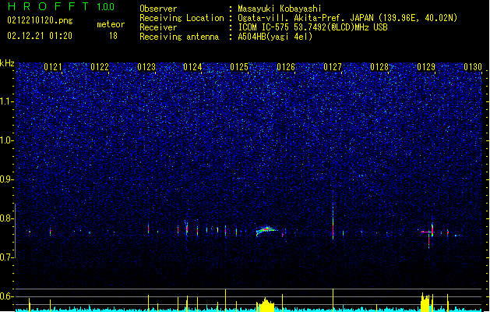Click the Ogata-vill. Akita-Pref. JAPAN location text

pyautogui.click(x=347, y=18)
